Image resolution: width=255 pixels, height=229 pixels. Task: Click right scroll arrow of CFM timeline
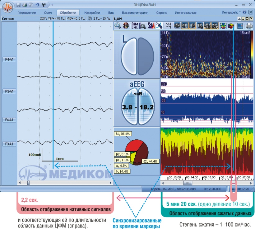point(251,183)
